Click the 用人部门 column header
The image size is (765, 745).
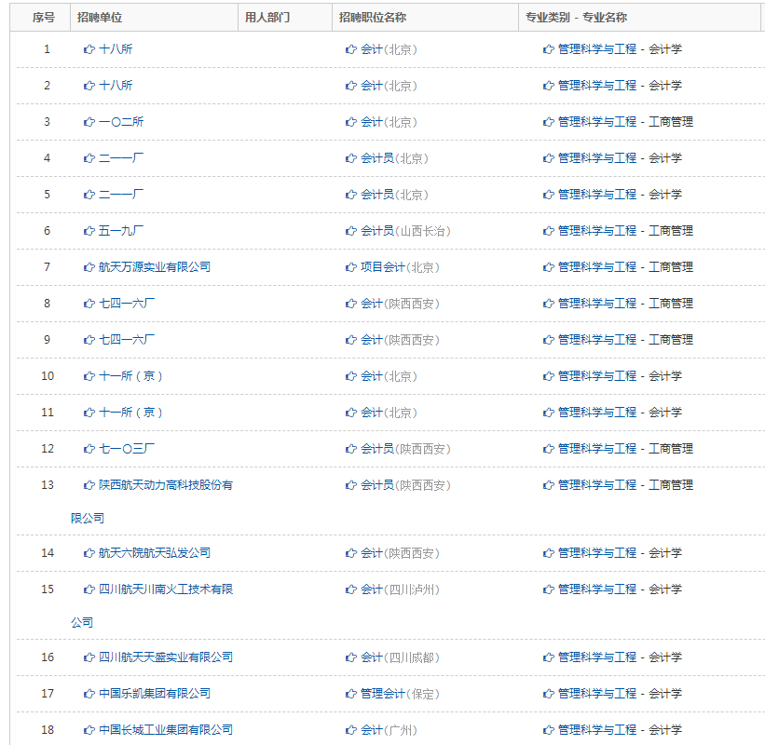click(x=267, y=18)
